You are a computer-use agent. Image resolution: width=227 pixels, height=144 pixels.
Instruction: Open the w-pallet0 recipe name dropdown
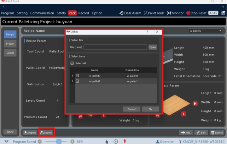pyautogui.click(x=205, y=31)
